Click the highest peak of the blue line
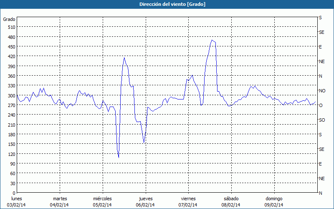Image resolution: width=334 pixels, height=209 pixels. click(212, 40)
